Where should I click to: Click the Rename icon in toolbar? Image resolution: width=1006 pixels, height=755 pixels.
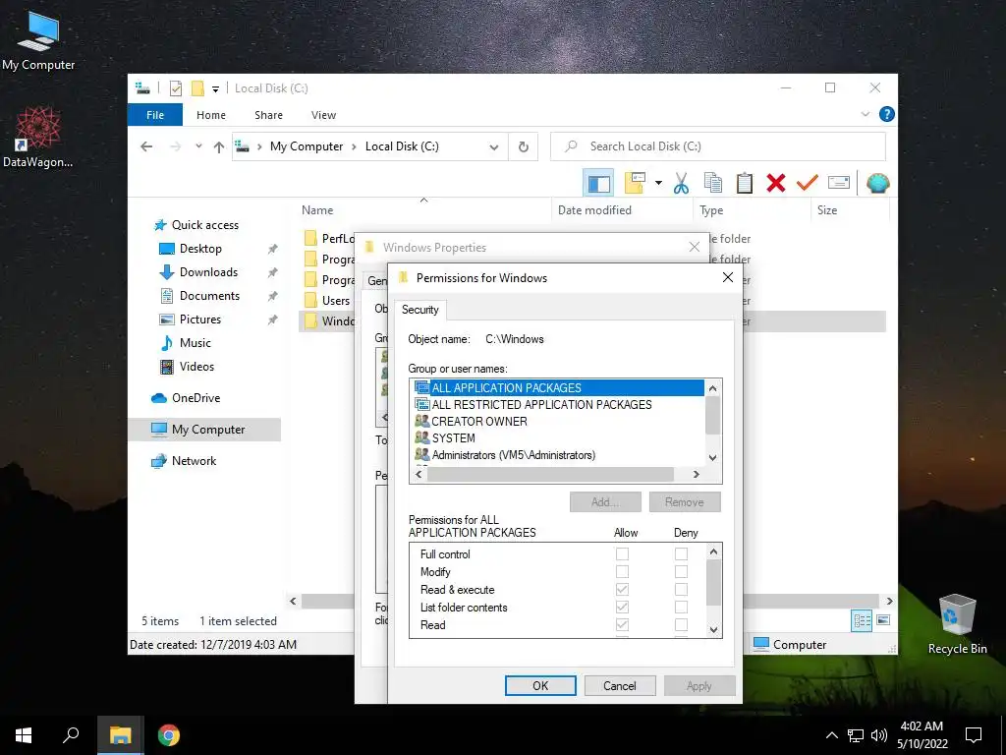[839, 183]
